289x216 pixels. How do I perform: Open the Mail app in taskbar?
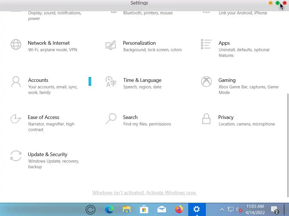(x=162, y=210)
